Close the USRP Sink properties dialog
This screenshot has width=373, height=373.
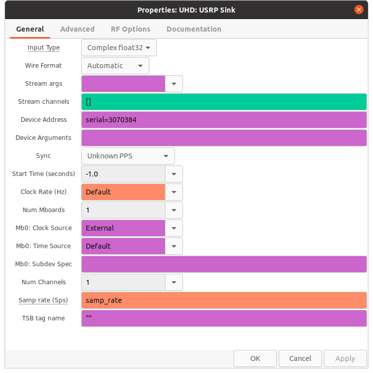pyautogui.click(x=358, y=10)
